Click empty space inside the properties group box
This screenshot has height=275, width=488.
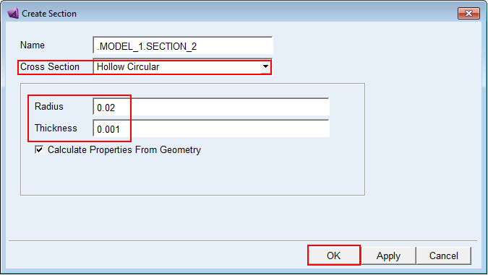(193, 175)
